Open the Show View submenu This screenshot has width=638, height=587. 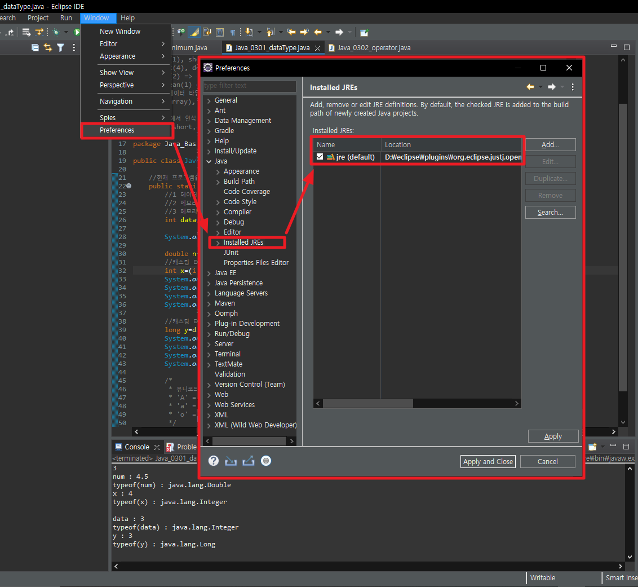point(126,73)
